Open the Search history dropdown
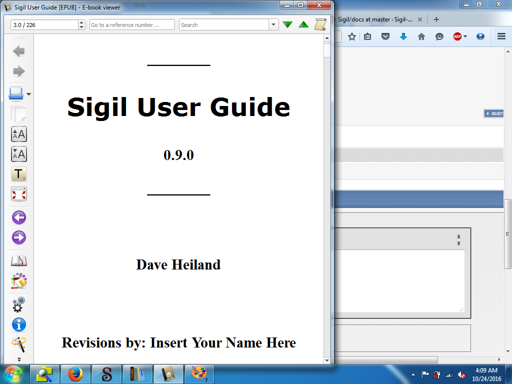 273,25
